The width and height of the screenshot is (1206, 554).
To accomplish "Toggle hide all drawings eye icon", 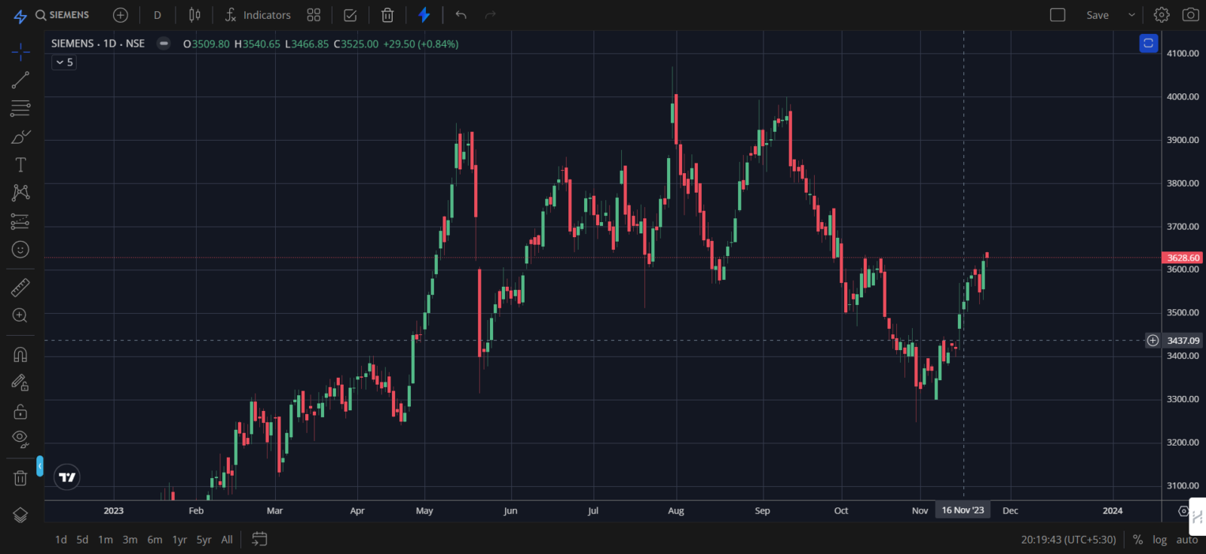I will (x=20, y=439).
